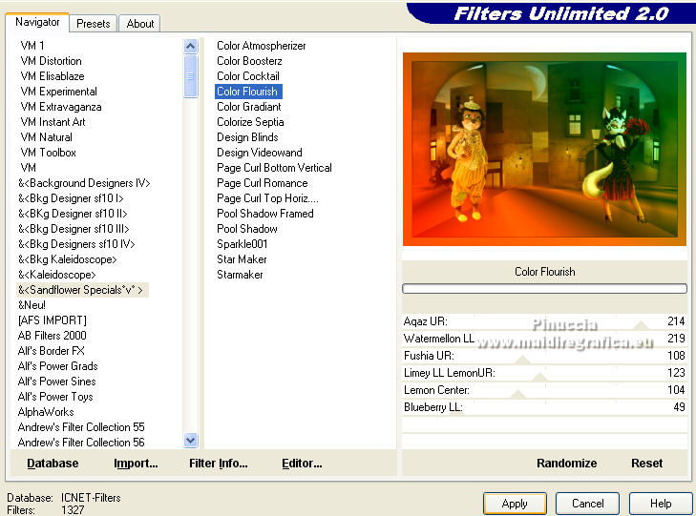Image resolution: width=696 pixels, height=516 pixels.
Task: Open the Database option
Action: point(53,464)
